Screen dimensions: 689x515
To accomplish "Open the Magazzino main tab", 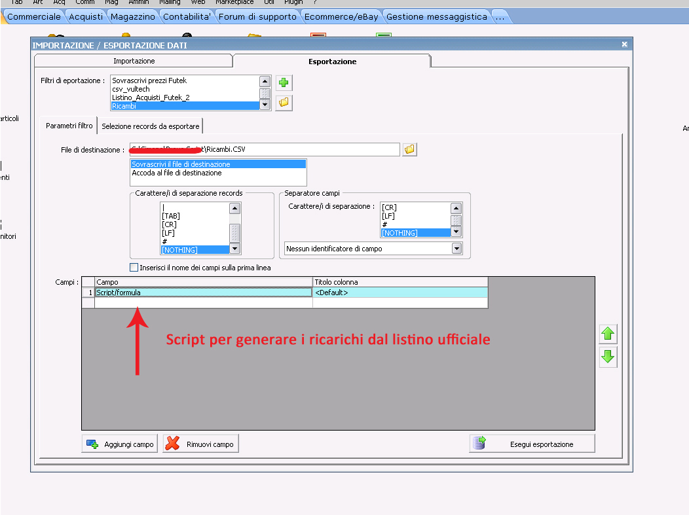I will [133, 16].
